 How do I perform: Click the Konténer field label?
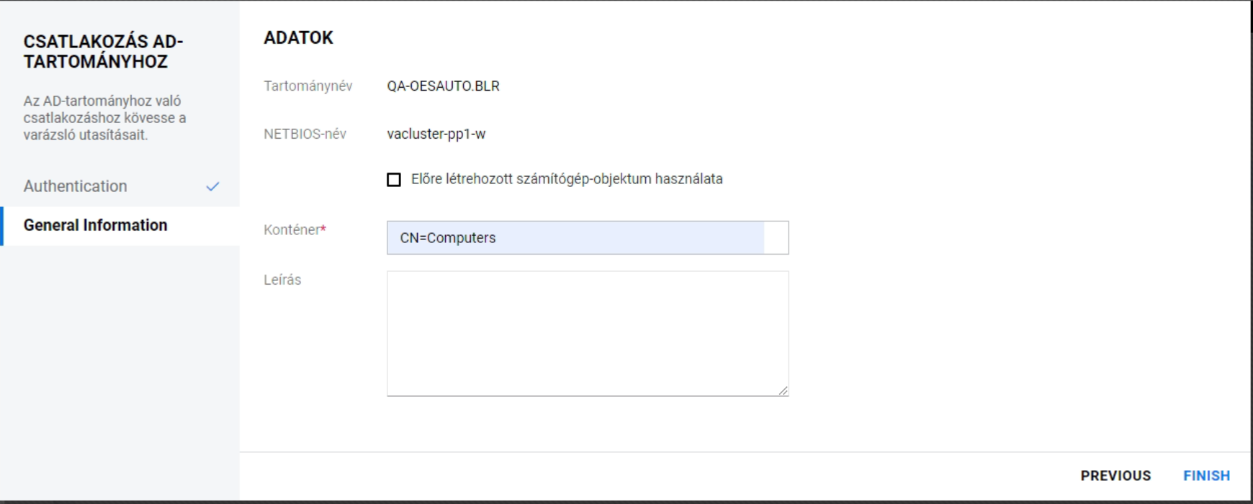(292, 230)
